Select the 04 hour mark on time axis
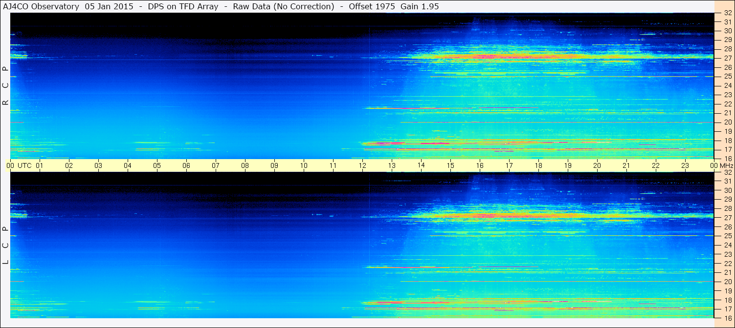This screenshot has width=735, height=328. [128, 165]
